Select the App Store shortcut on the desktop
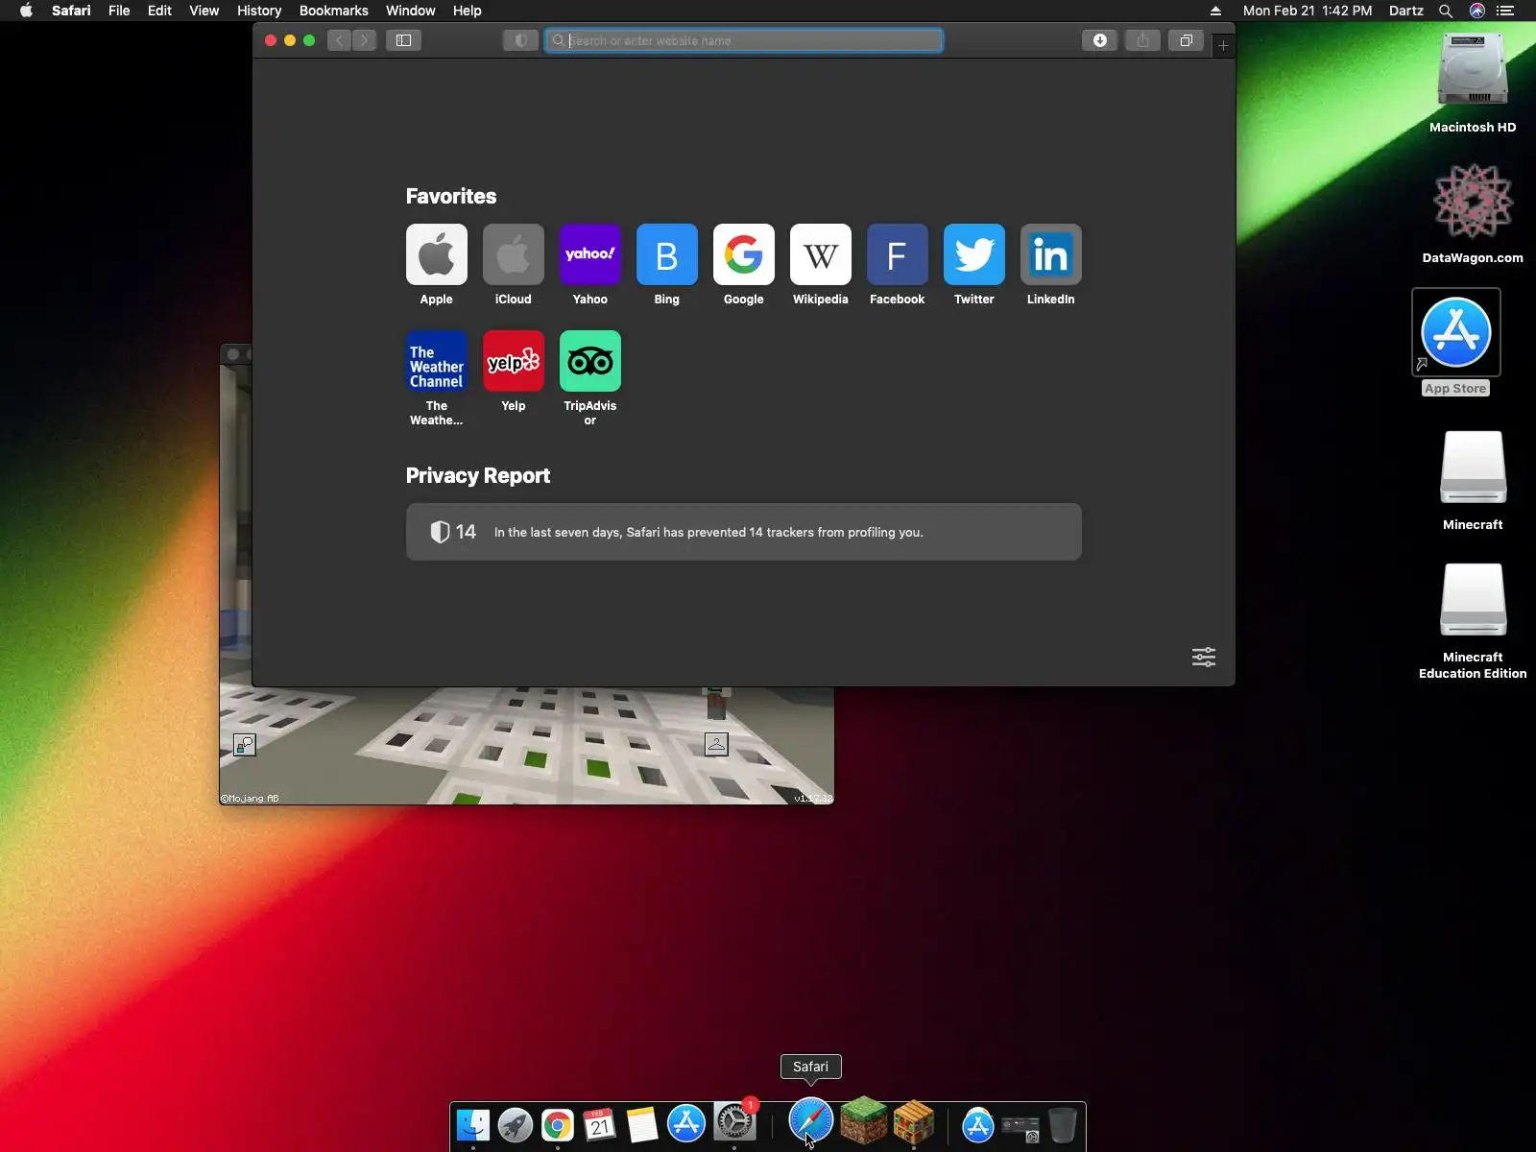 click(1456, 332)
